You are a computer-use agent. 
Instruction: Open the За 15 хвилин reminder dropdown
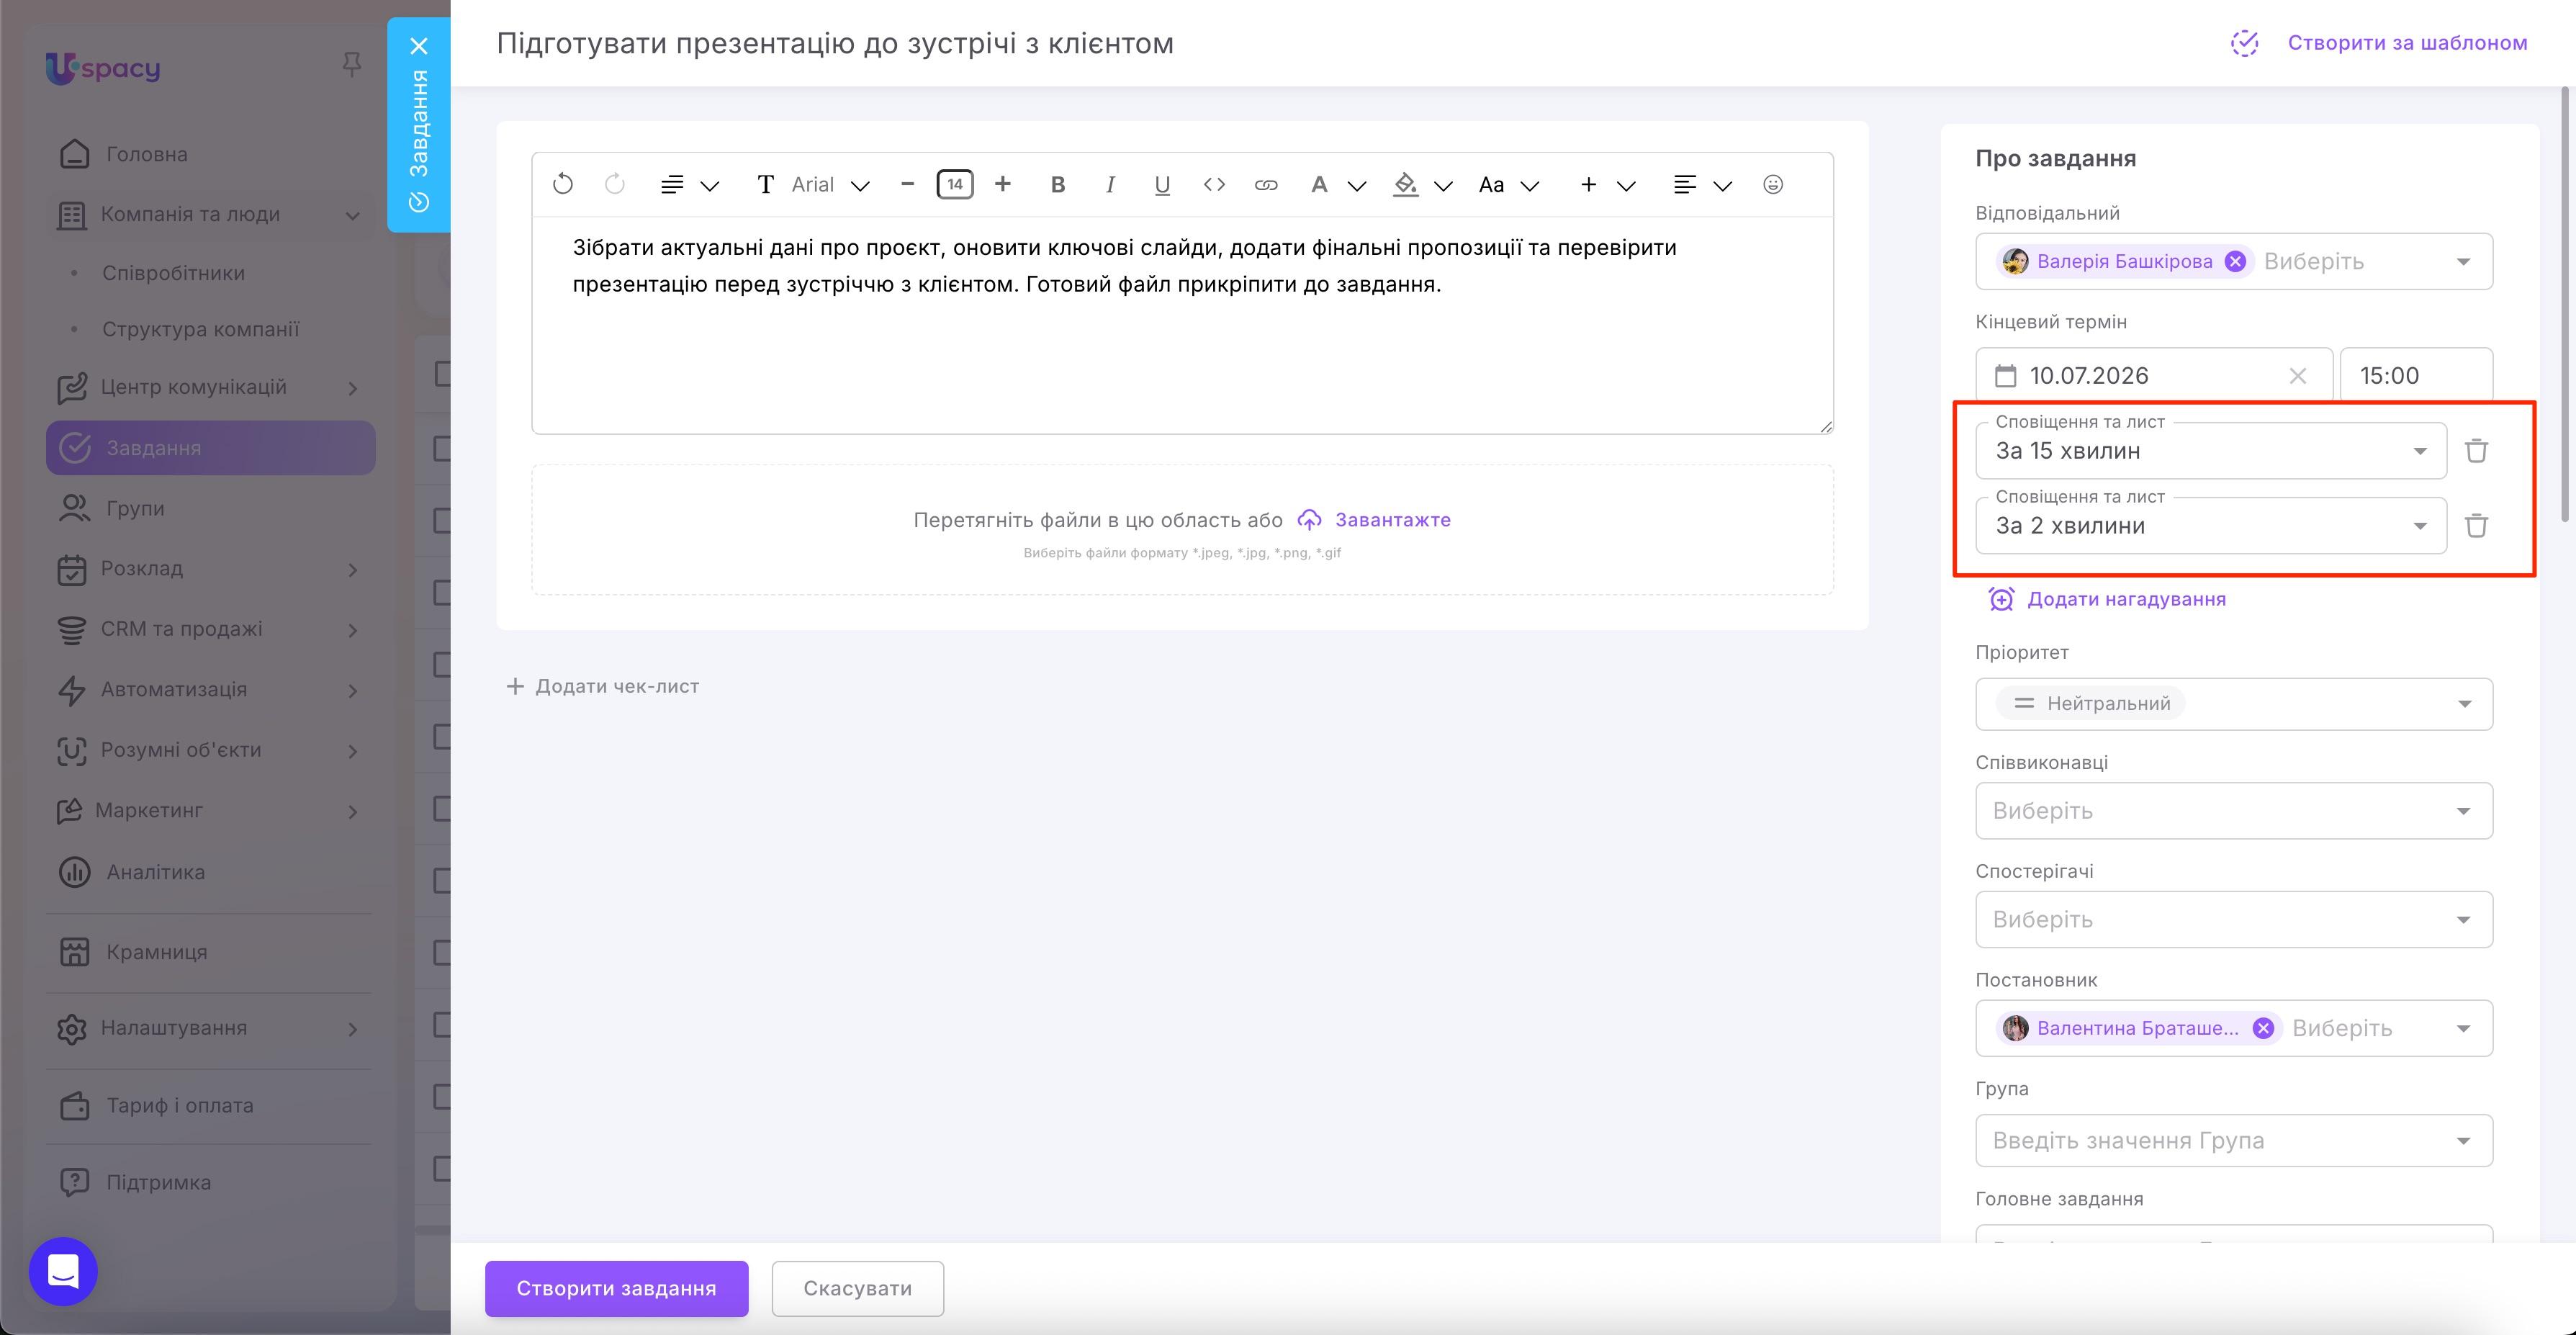pyautogui.click(x=2210, y=450)
